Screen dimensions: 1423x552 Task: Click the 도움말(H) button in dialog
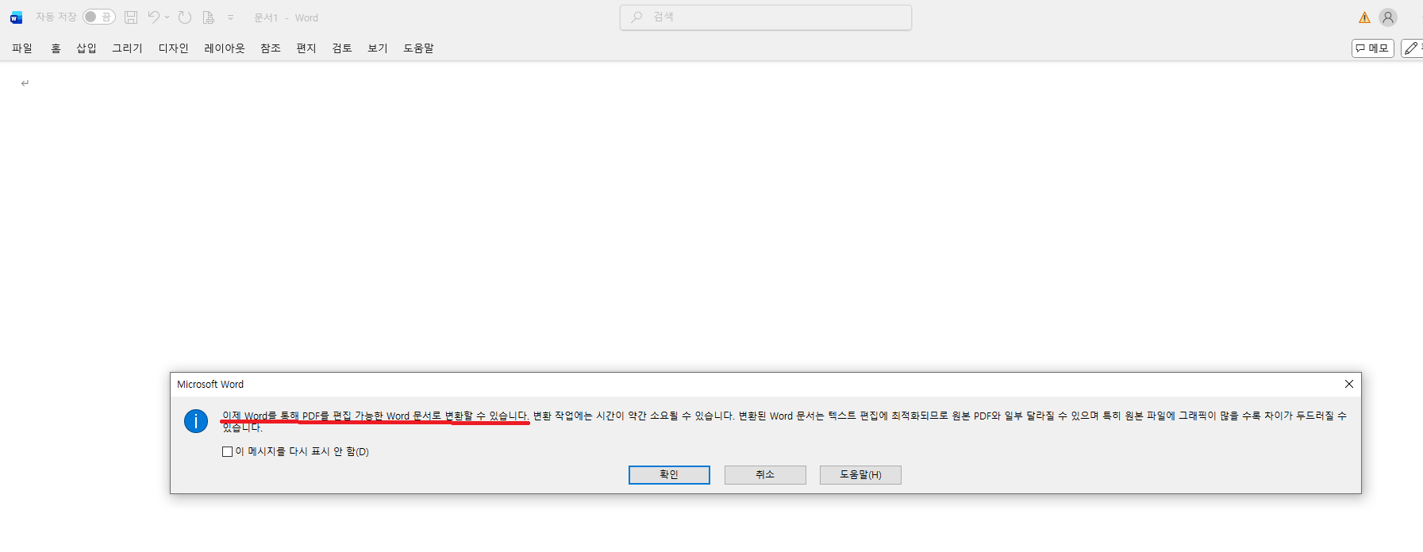860,474
